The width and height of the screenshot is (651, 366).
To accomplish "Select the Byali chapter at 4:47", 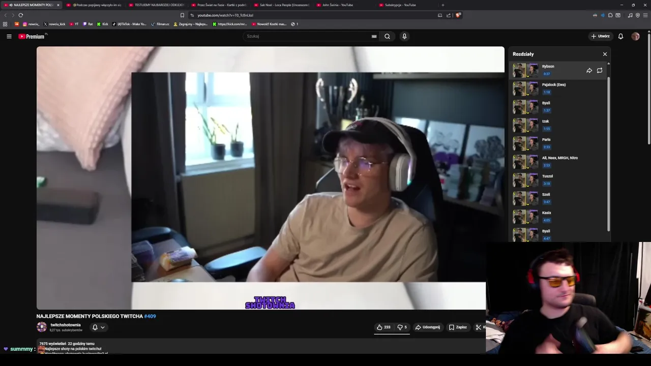I will click(x=558, y=234).
